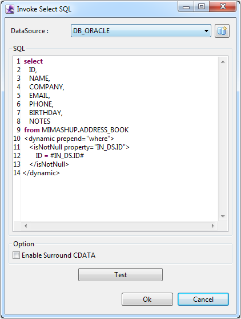Viewport: 241px width, 319px height.
Task: Click the SQL editor scroll up arrow
Action: (223, 62)
